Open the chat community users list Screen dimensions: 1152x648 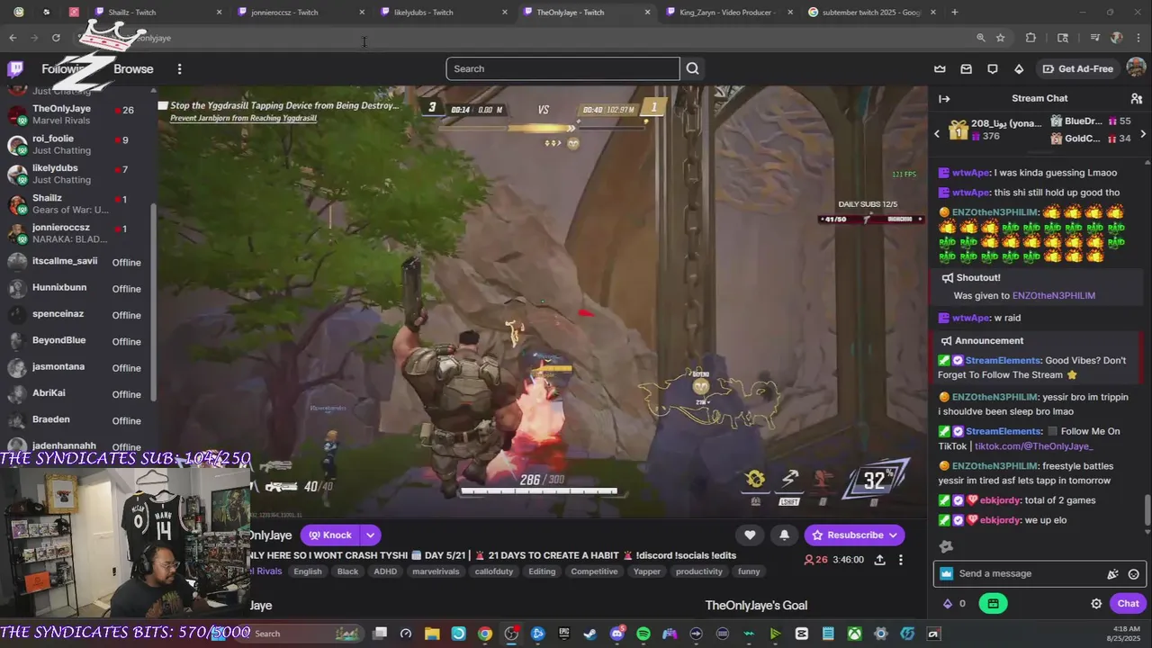pos(1136,98)
